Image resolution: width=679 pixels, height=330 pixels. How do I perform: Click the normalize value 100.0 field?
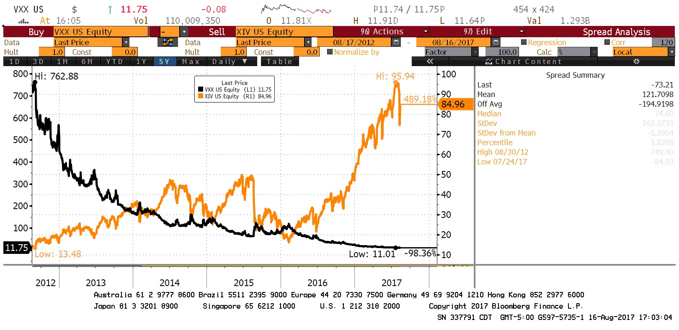[x=502, y=52]
